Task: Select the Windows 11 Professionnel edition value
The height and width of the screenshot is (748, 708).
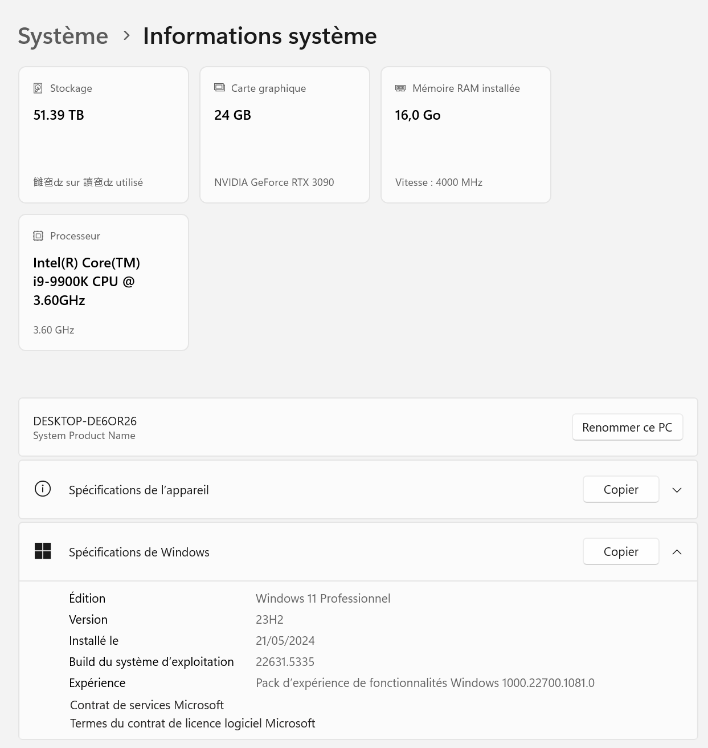Action: [x=323, y=599]
